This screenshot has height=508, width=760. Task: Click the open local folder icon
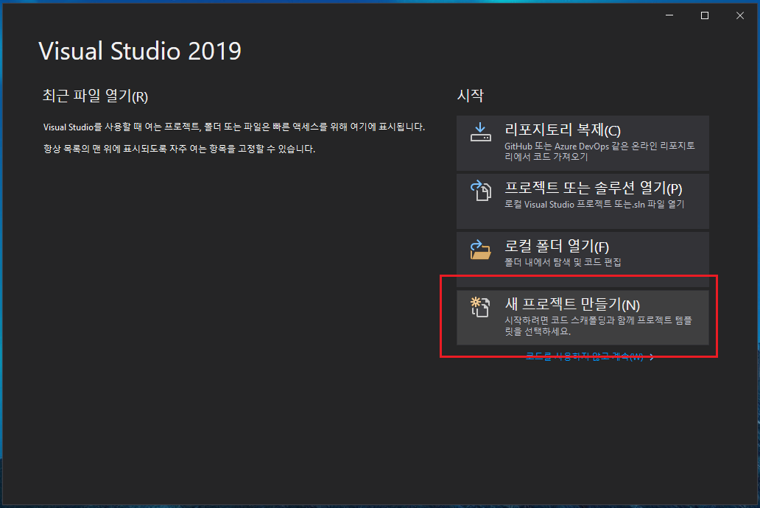point(480,250)
